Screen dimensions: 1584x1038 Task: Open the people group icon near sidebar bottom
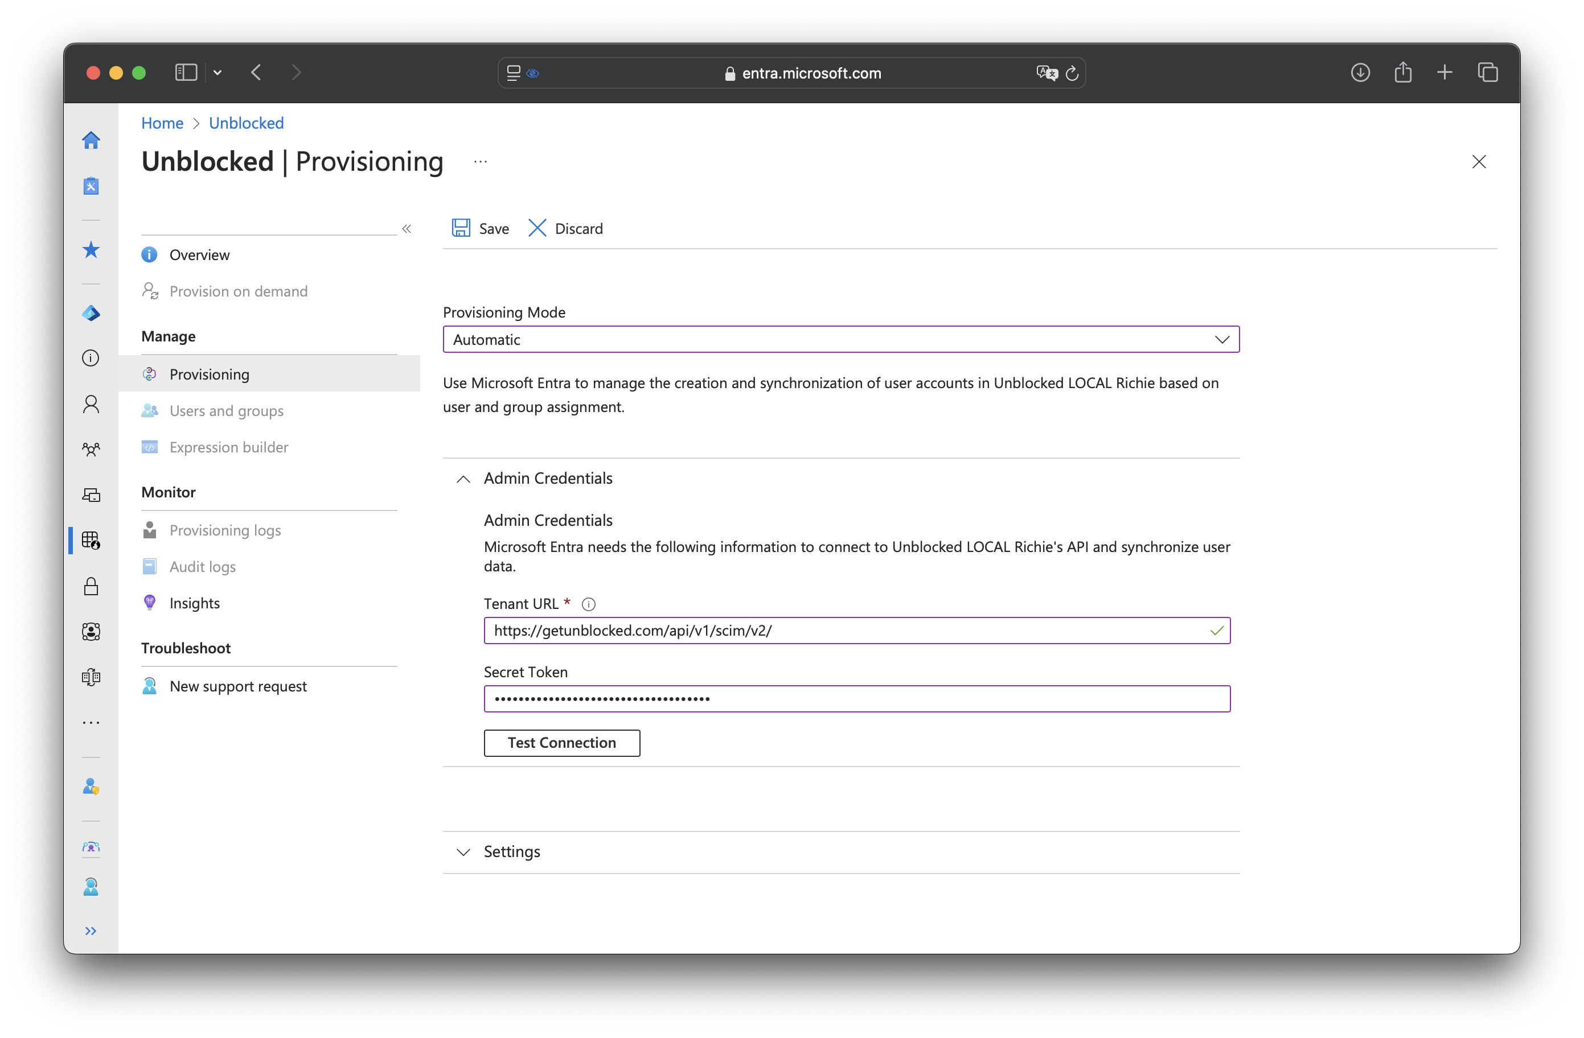click(91, 847)
